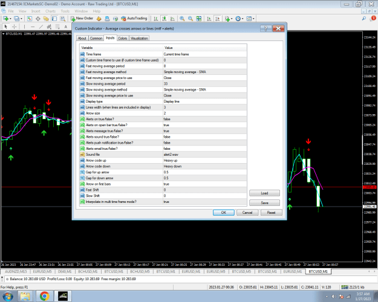Click the Save button
378x302 pixels.
[x=264, y=203]
